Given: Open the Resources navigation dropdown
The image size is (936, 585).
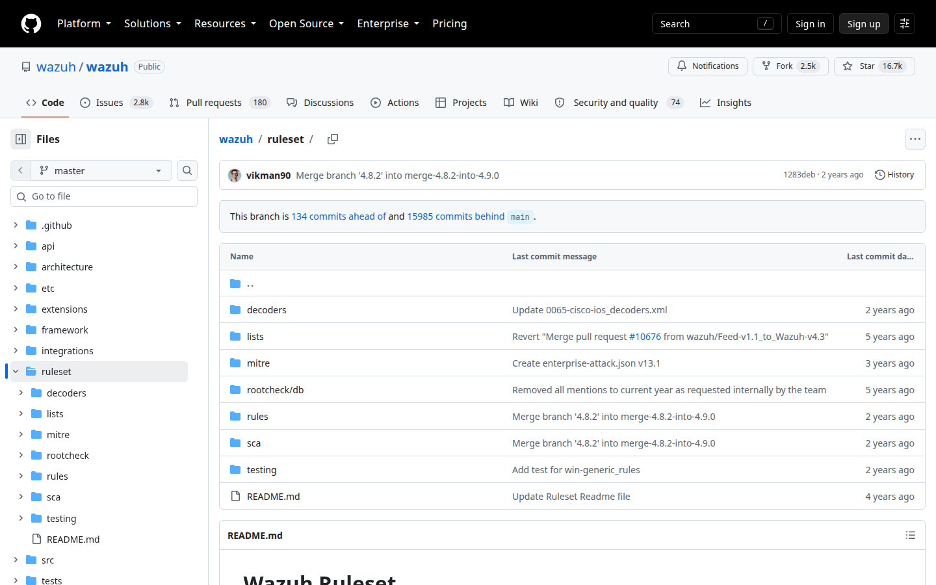Looking at the screenshot, I should pos(225,23).
